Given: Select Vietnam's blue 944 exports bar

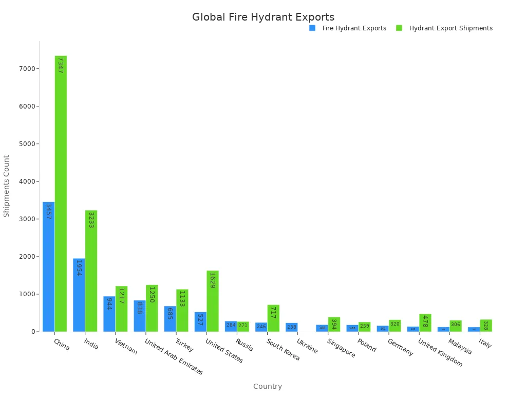Looking at the screenshot, I should tap(108, 314).
